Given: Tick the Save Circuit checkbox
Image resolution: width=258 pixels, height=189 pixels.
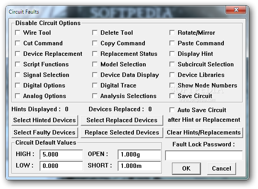Looking at the screenshot, I should tap(172, 96).
